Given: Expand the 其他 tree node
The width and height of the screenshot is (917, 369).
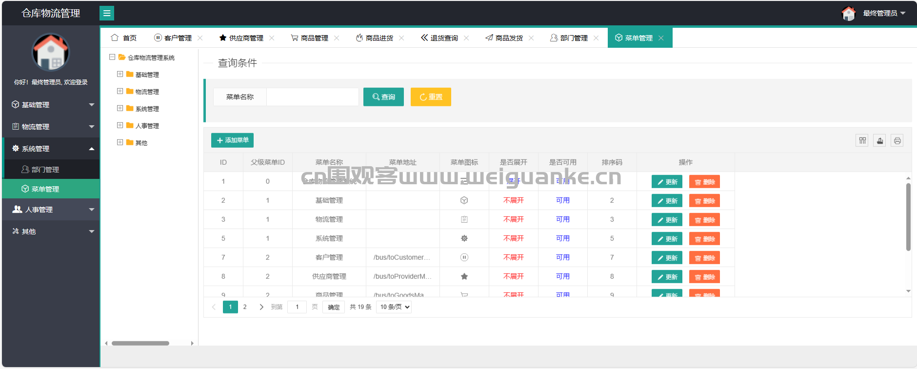Looking at the screenshot, I should pos(120,142).
